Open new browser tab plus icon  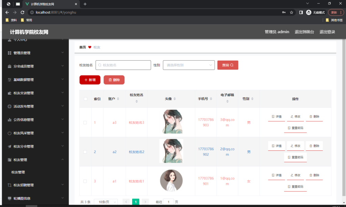(85, 4)
